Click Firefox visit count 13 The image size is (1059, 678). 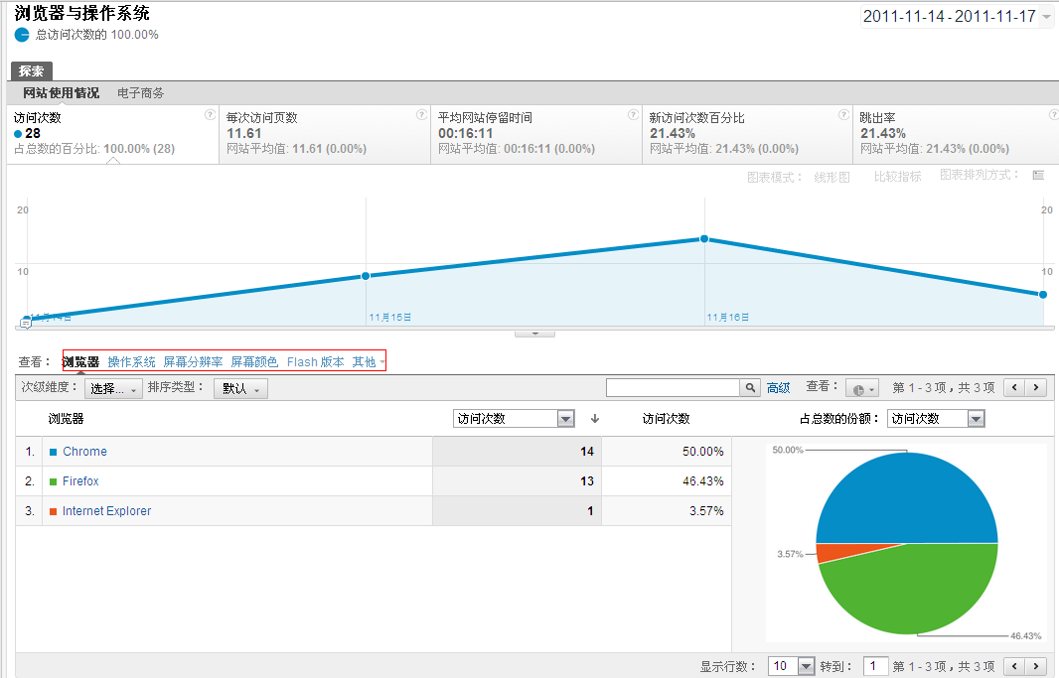click(587, 481)
